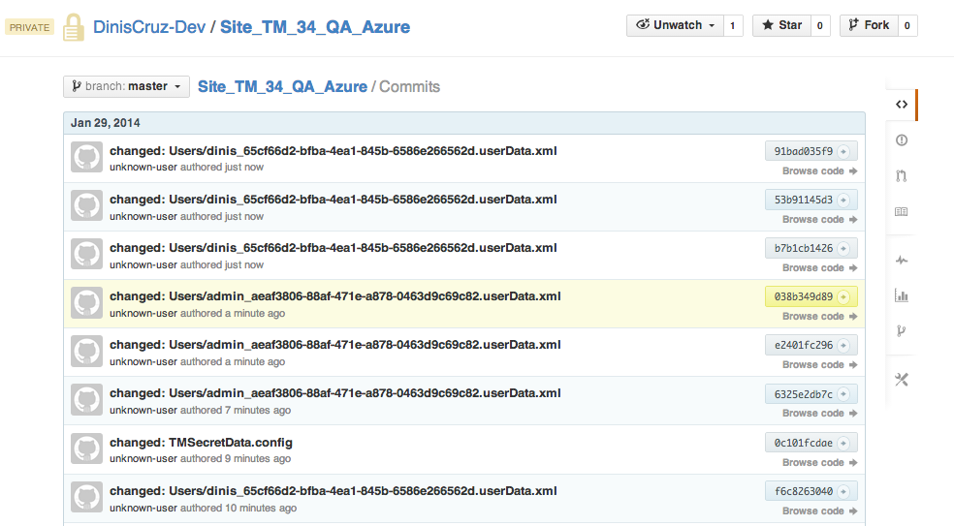Click avatar of the first commit
The height and width of the screenshot is (526, 954).
click(x=86, y=158)
